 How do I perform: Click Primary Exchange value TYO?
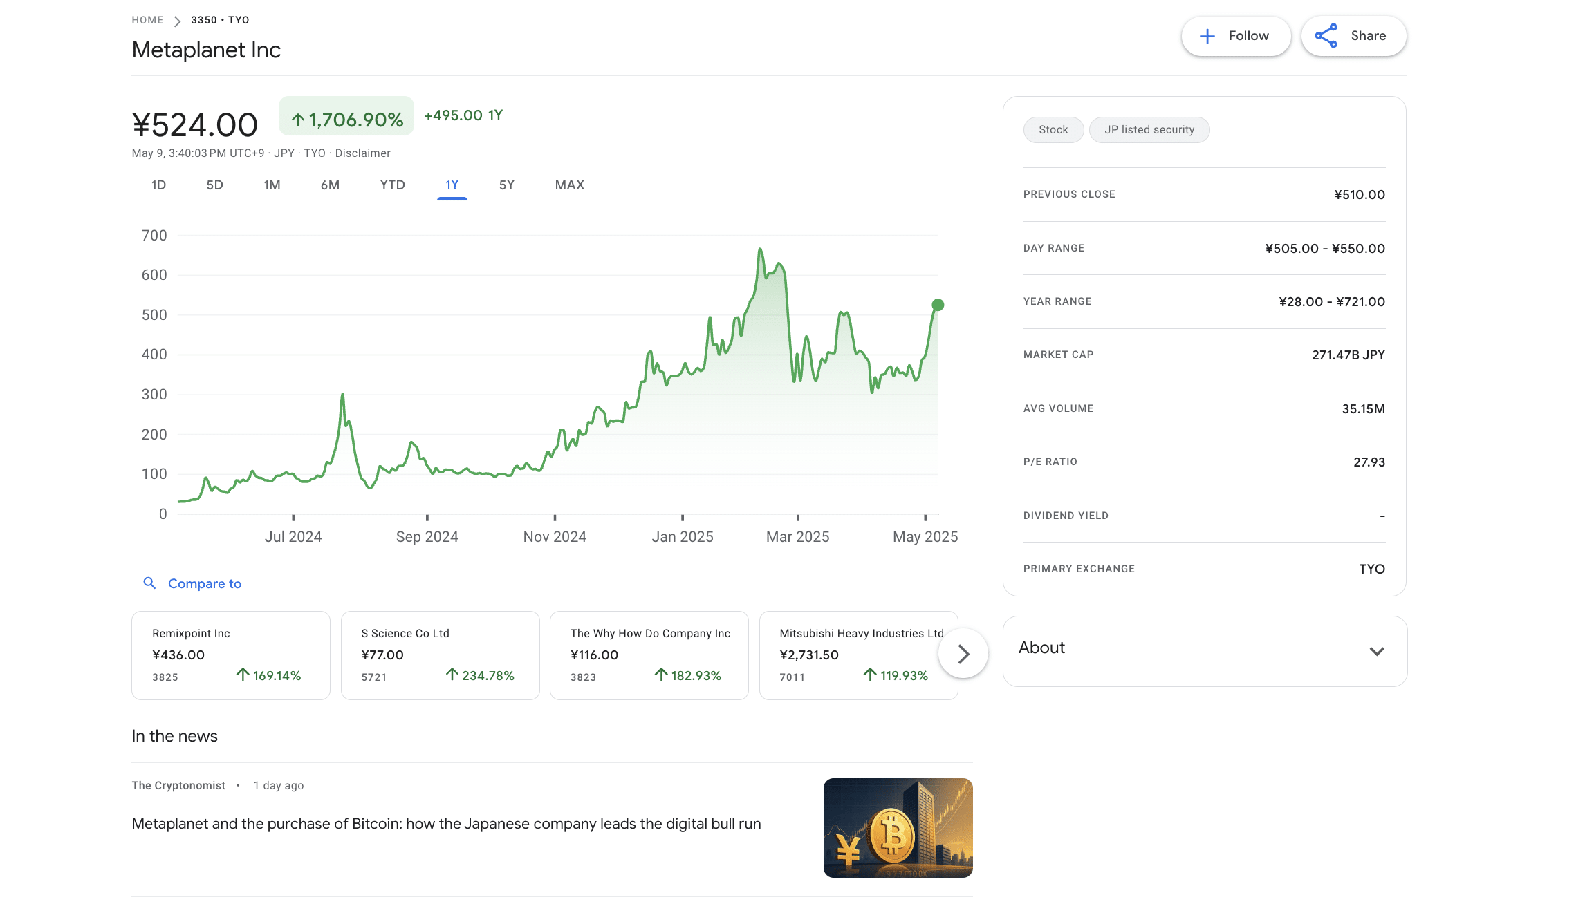point(1372,569)
